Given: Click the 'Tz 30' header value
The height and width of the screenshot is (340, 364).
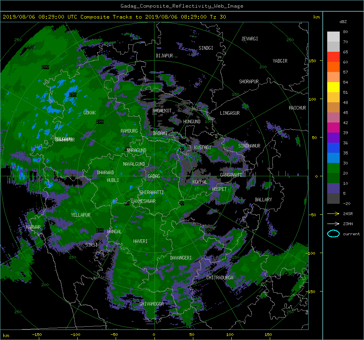Looking at the screenshot, I should tap(218, 17).
